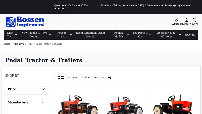Open first pedal tractor product thumbnail
202x114 pixels.
pyautogui.click(x=78, y=100)
